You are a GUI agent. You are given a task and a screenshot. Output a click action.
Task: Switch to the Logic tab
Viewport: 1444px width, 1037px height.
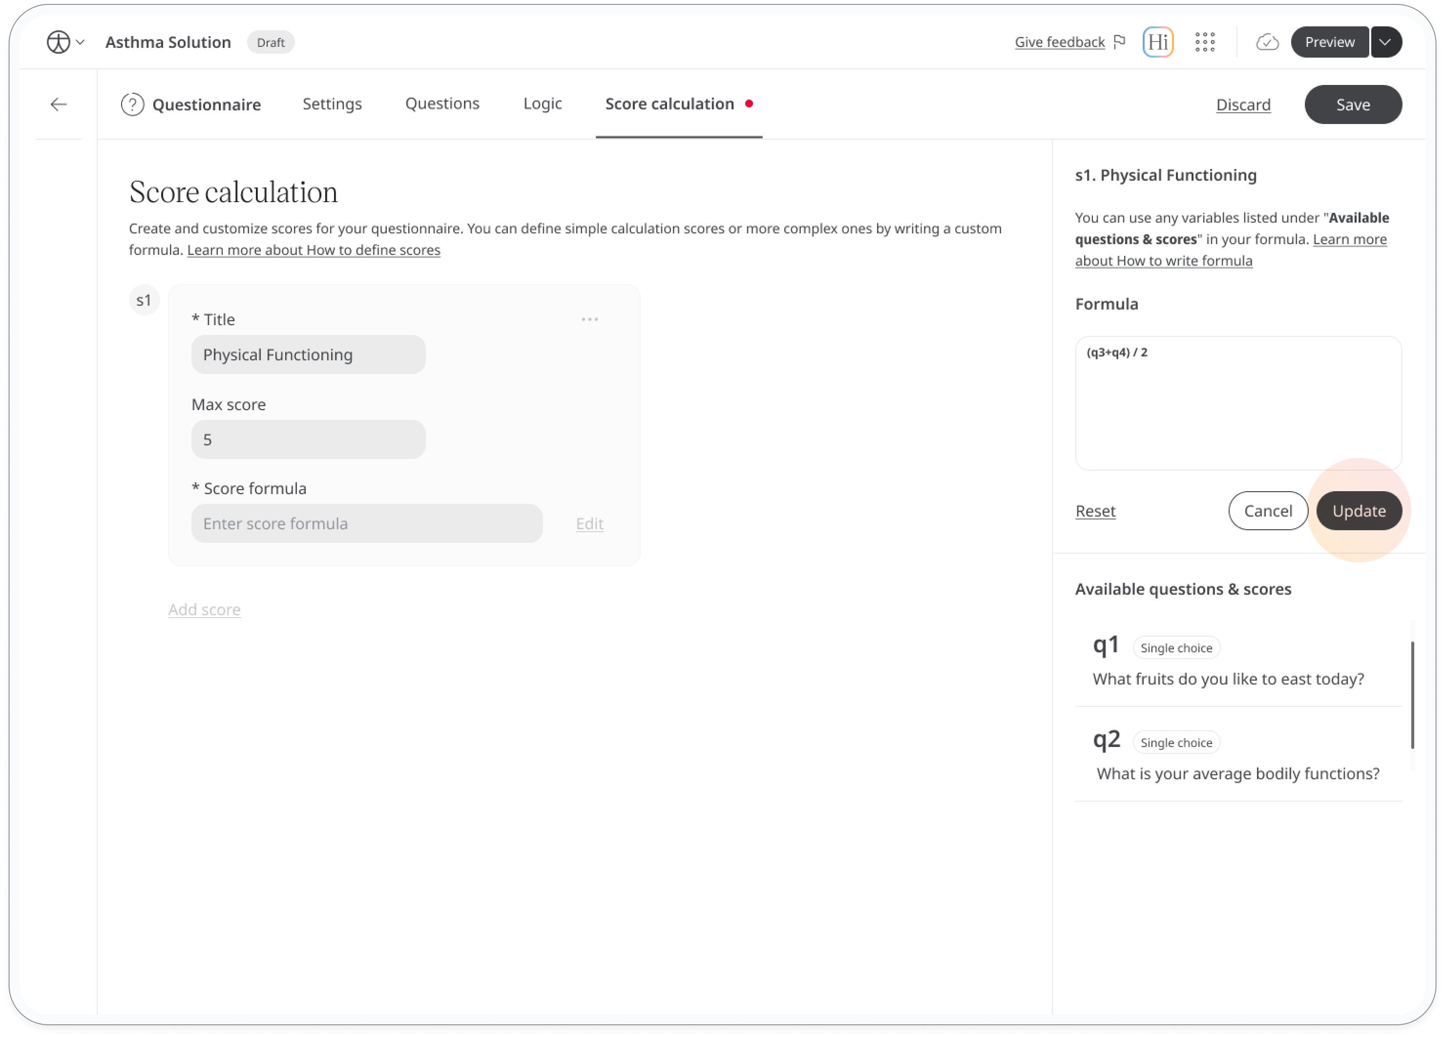pos(543,104)
